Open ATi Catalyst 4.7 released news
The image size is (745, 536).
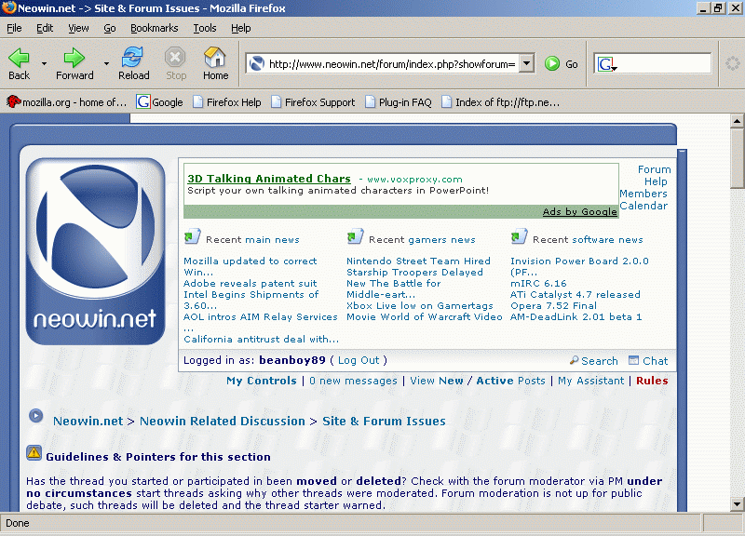(575, 294)
